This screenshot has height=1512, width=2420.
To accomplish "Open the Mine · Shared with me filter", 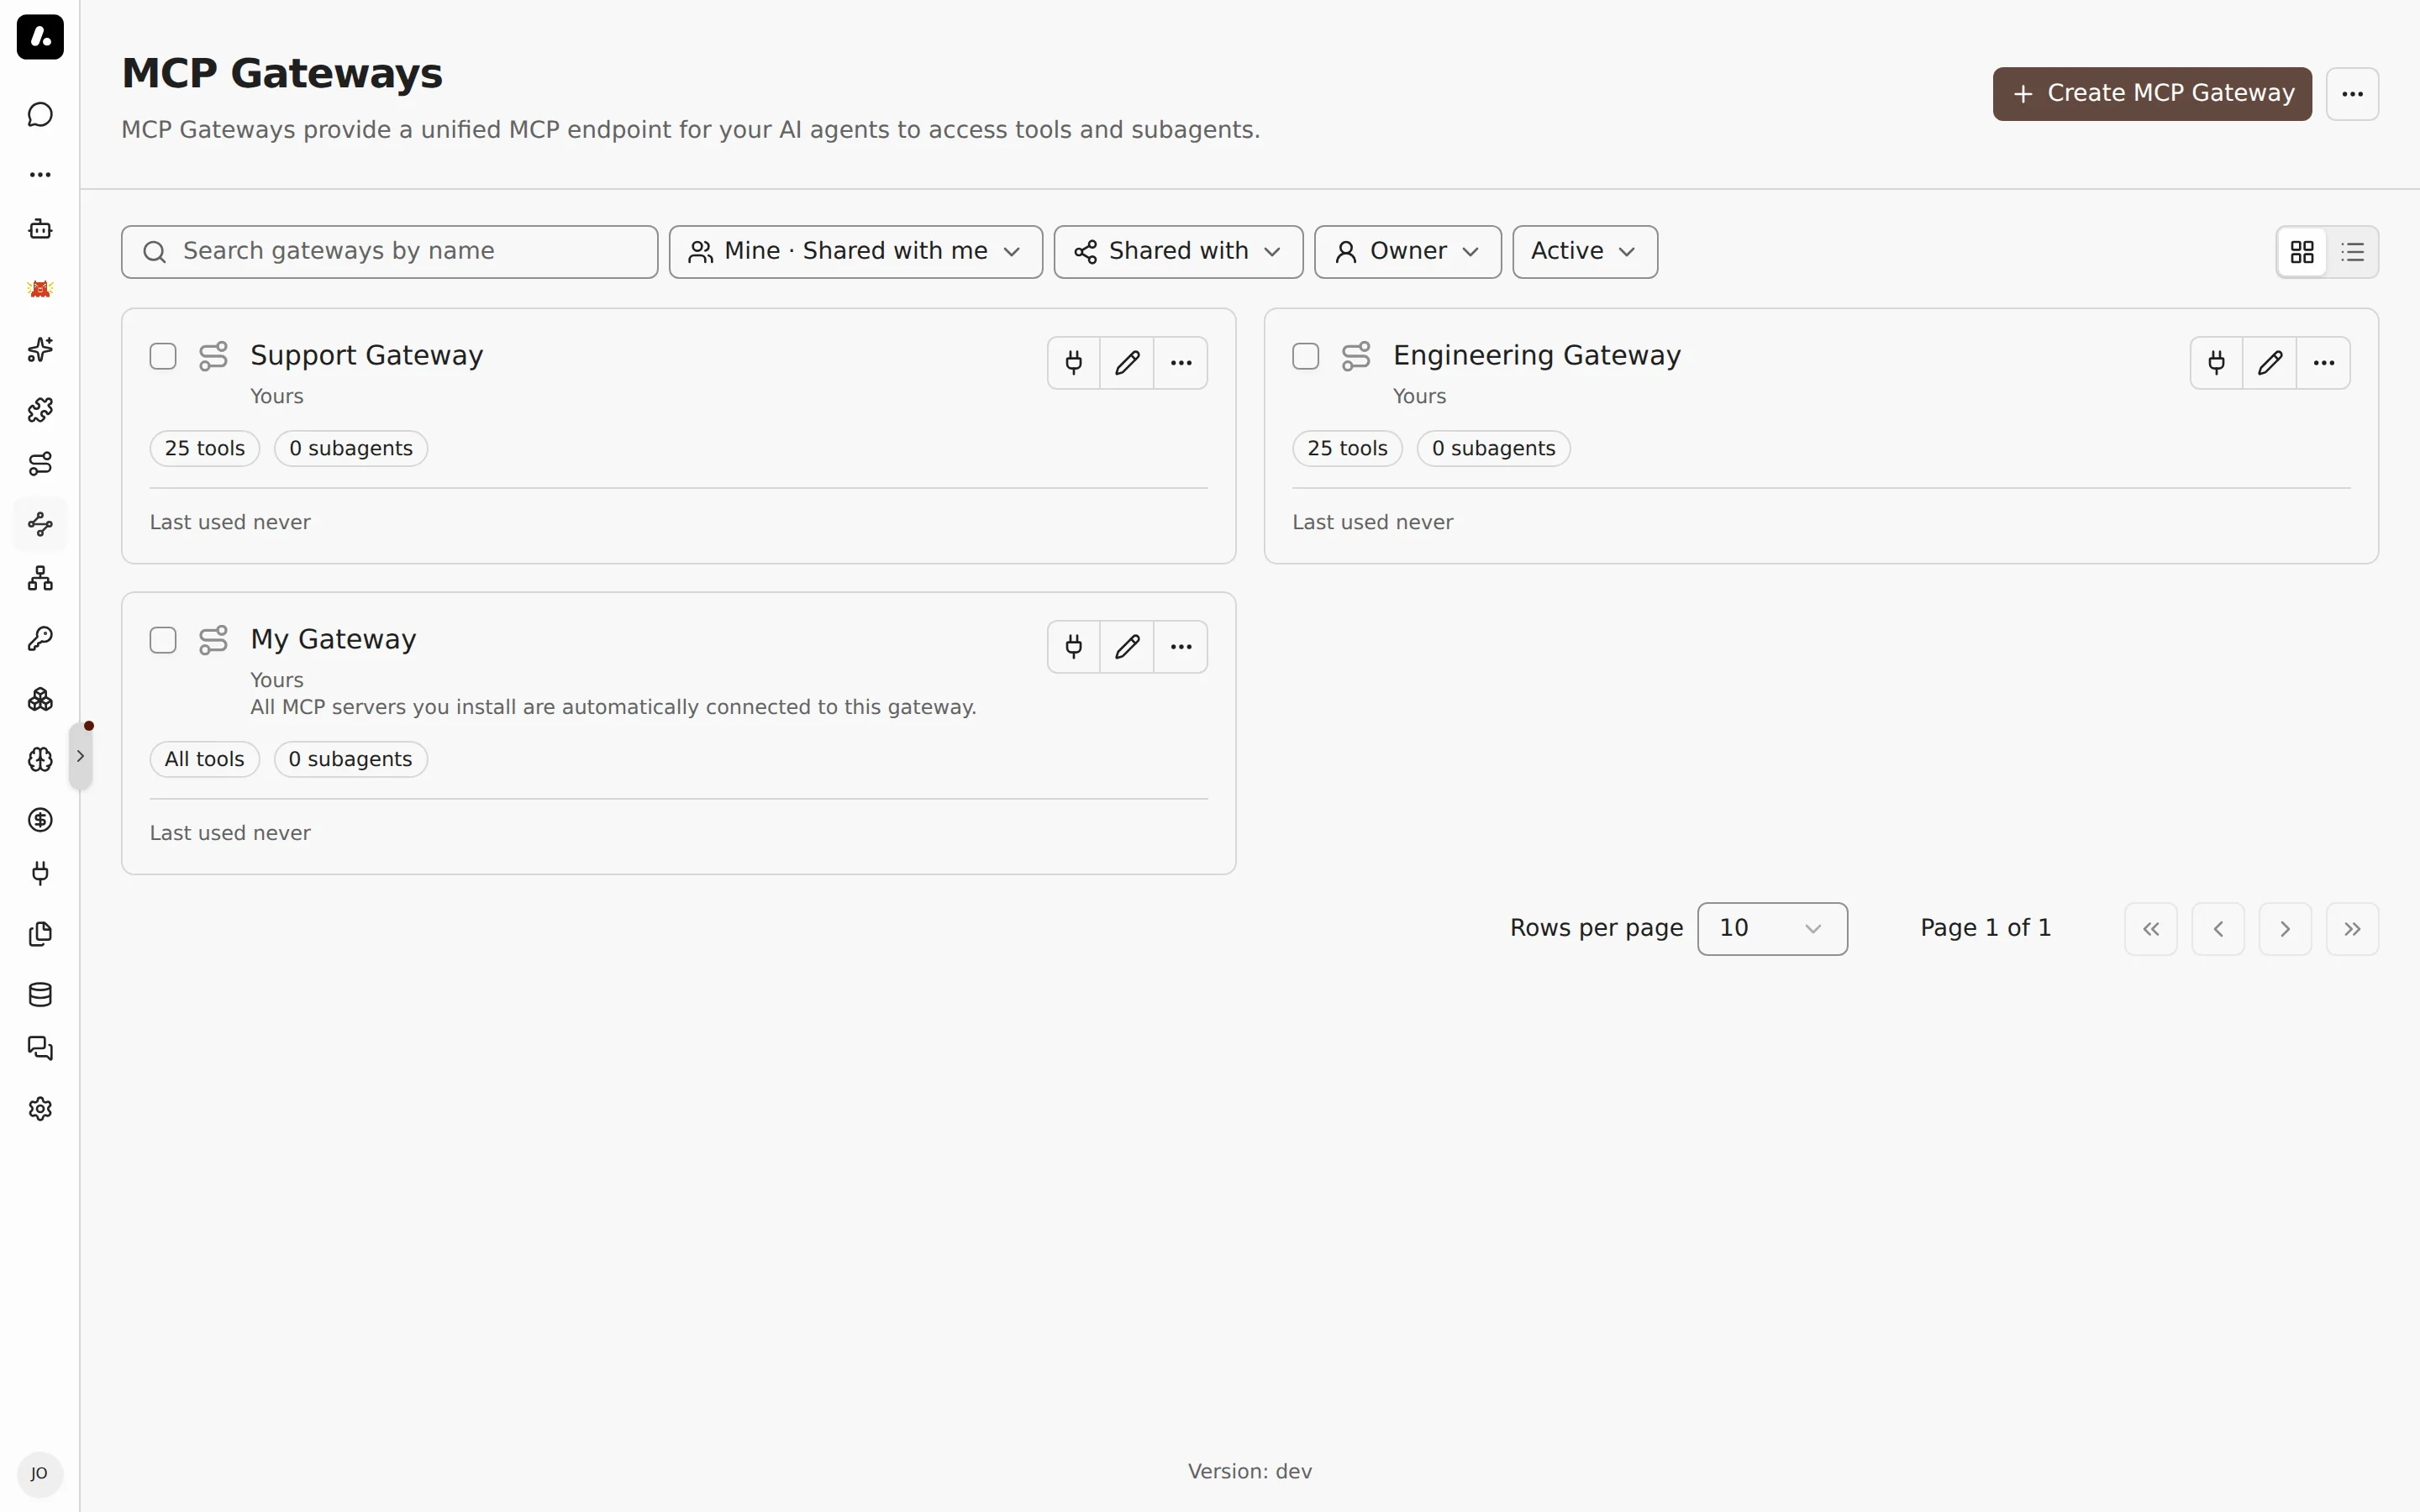I will point(856,252).
